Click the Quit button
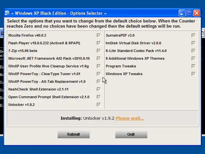 131,134
